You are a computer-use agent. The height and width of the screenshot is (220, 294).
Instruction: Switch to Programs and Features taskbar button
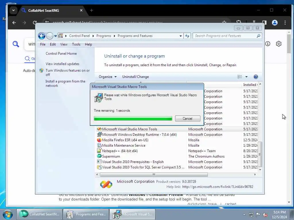coord(86,214)
